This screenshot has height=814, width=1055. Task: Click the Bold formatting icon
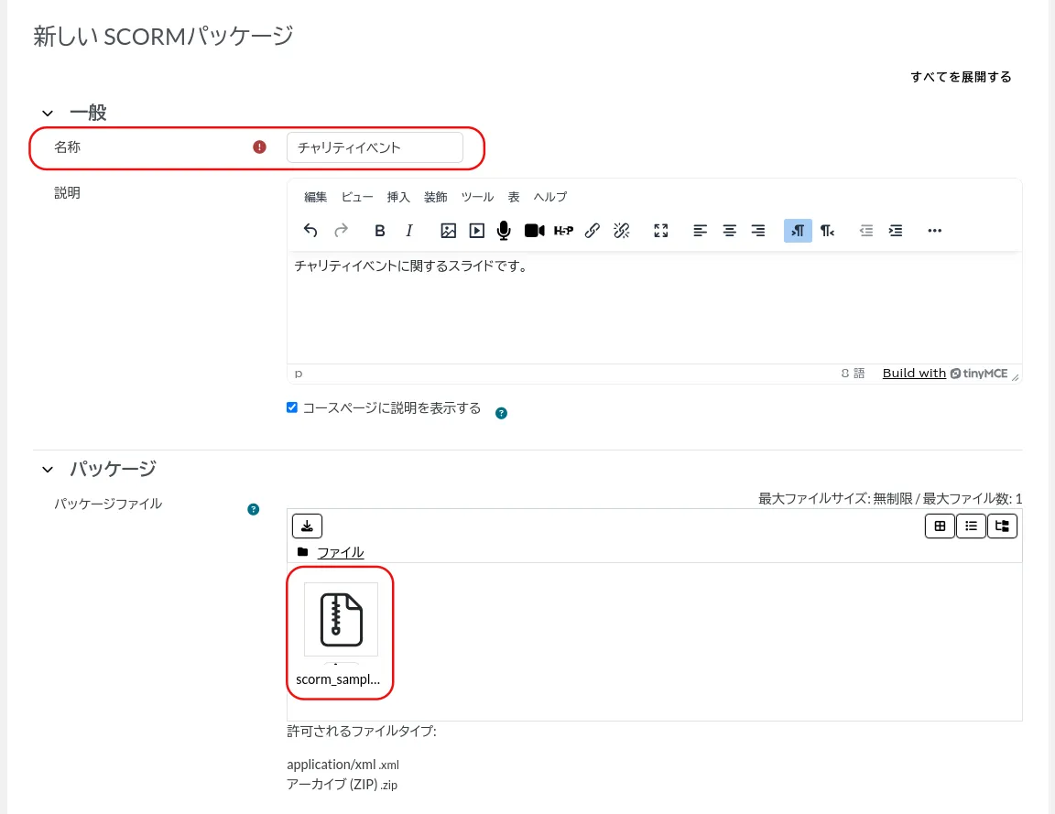tap(380, 231)
